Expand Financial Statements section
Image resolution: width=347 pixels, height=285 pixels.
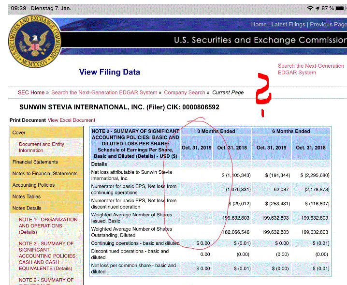[47, 162]
